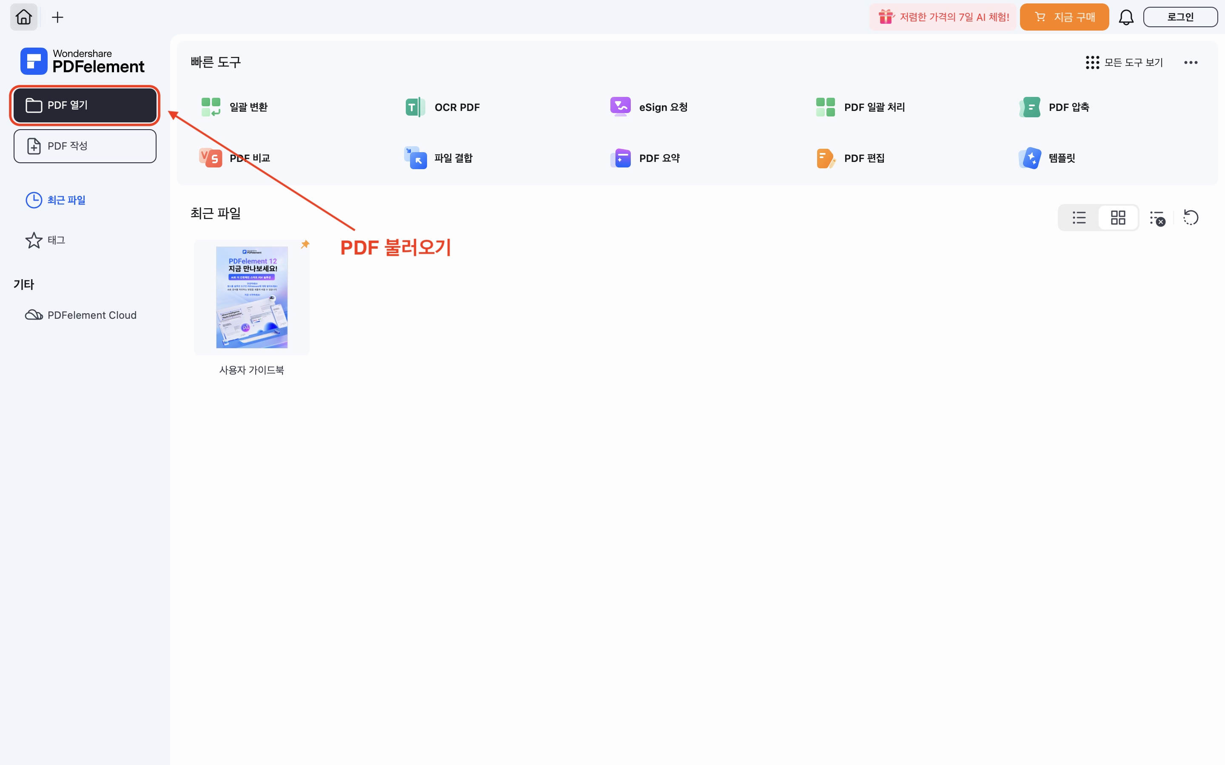
Task: Launch the eSign 요청 tool
Action: [x=649, y=107]
